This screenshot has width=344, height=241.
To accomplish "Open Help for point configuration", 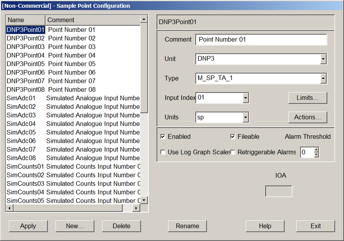I will [x=265, y=226].
